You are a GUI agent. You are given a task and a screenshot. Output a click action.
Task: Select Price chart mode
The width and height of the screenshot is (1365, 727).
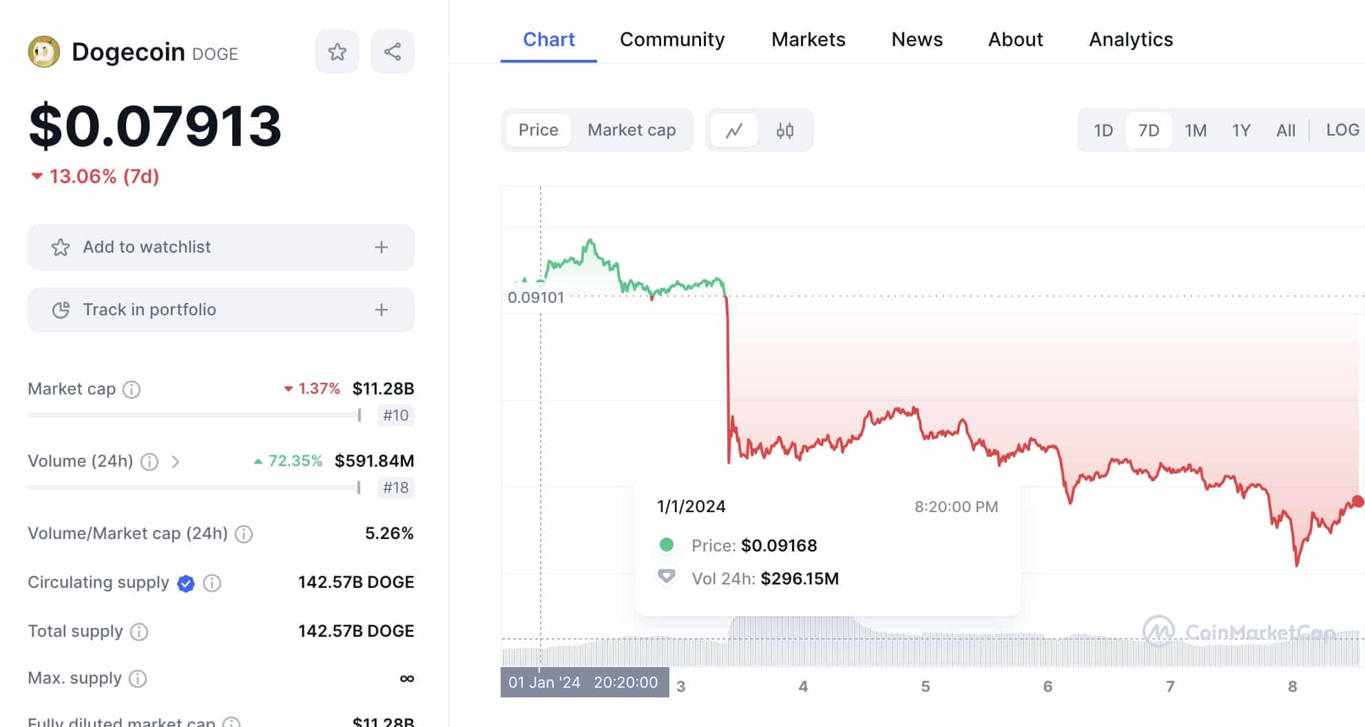click(539, 130)
